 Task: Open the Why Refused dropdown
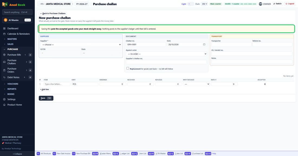point(196,84)
